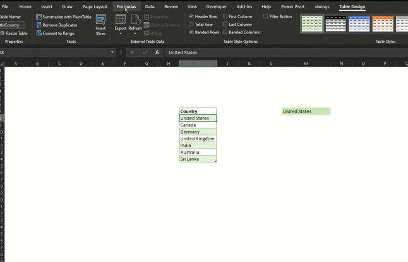408x262 pixels.
Task: Click the Table Name input field
Action: [x=13, y=25]
